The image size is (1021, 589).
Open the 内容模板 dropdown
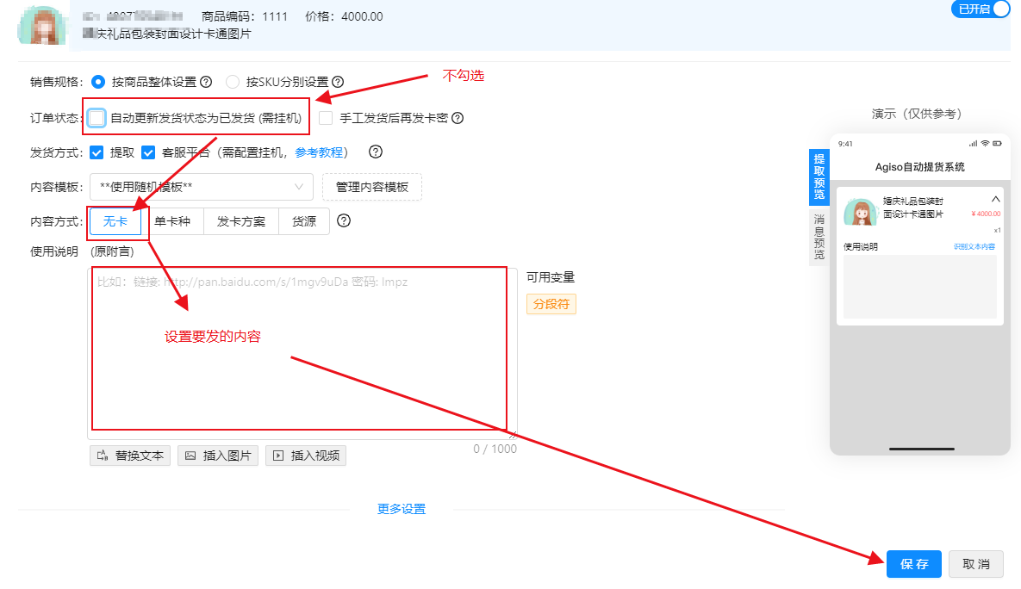coord(202,187)
